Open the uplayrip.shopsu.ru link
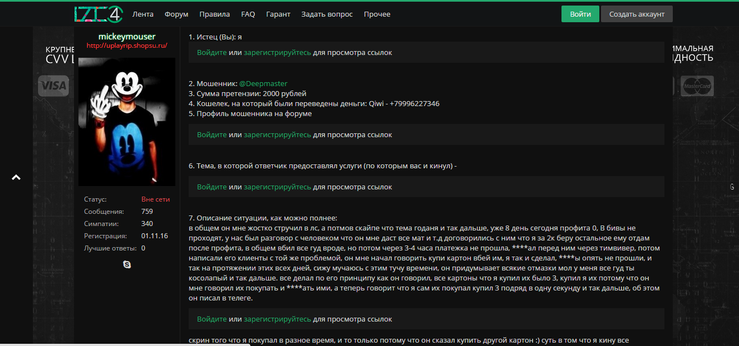The image size is (739, 346). (x=127, y=46)
